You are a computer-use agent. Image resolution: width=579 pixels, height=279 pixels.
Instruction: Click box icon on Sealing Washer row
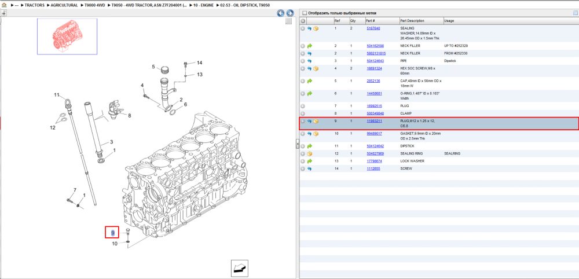click(x=316, y=28)
